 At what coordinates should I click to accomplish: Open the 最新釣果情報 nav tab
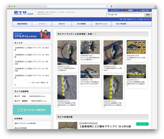click(22, 24)
